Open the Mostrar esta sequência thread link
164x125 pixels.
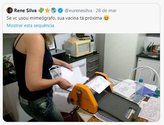(x=30, y=26)
